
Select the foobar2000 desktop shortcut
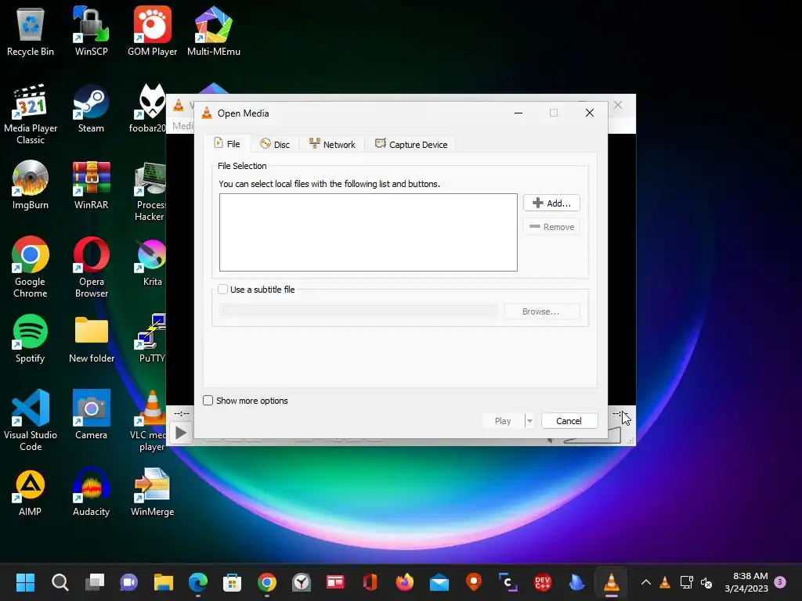(x=150, y=108)
